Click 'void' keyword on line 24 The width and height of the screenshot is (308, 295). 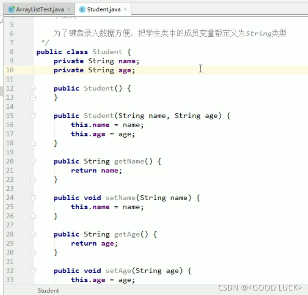[92, 198]
